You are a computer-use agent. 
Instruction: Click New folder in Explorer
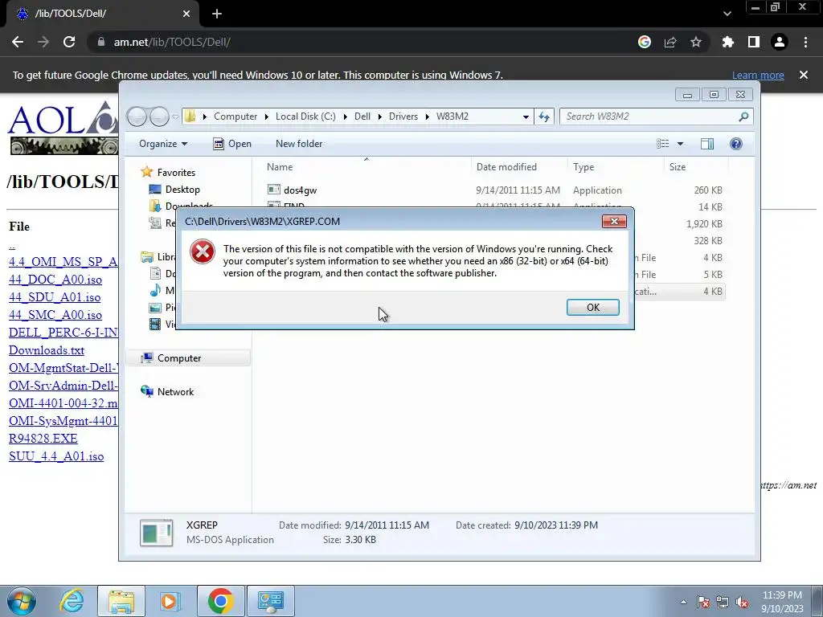(x=299, y=144)
